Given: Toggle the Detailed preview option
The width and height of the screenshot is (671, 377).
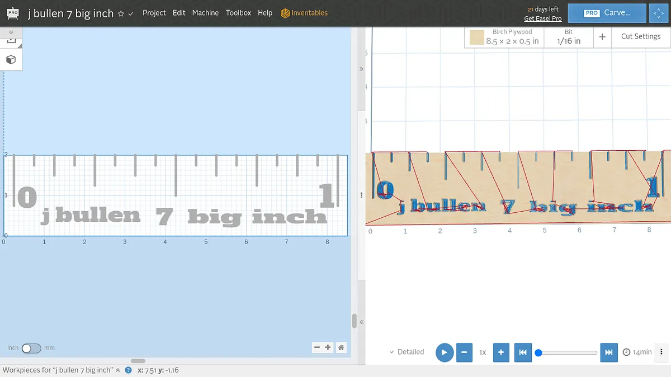Looking at the screenshot, I should click(x=407, y=352).
